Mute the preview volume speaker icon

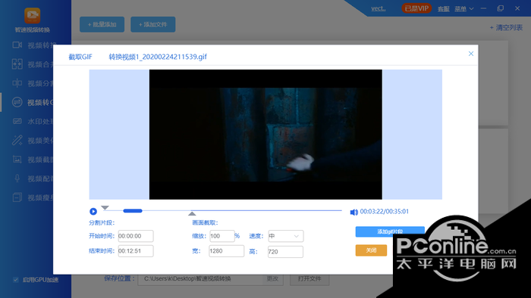pyautogui.click(x=353, y=212)
